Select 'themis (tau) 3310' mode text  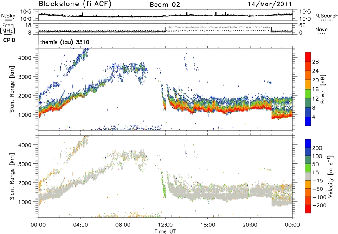[x=65, y=42]
